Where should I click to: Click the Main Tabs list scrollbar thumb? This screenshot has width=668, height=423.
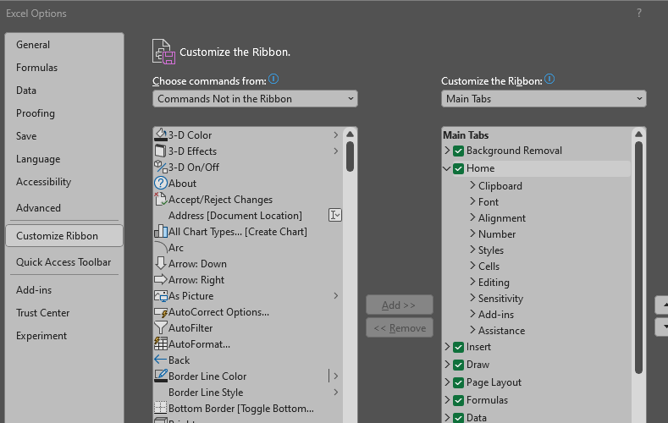(638, 257)
